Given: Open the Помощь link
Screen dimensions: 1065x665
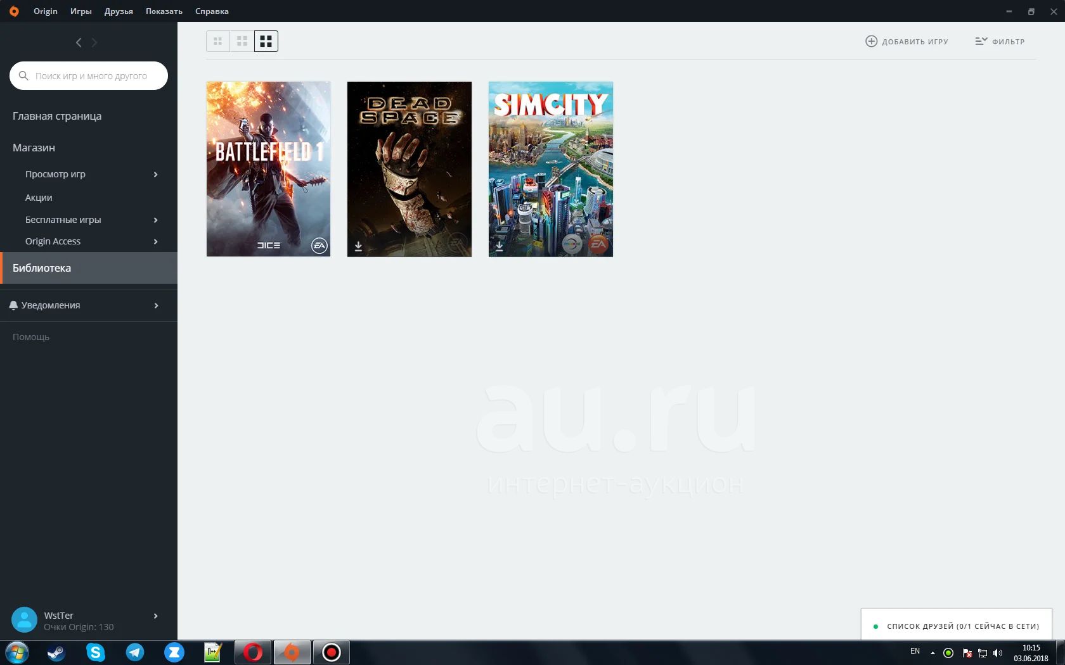Looking at the screenshot, I should (31, 337).
